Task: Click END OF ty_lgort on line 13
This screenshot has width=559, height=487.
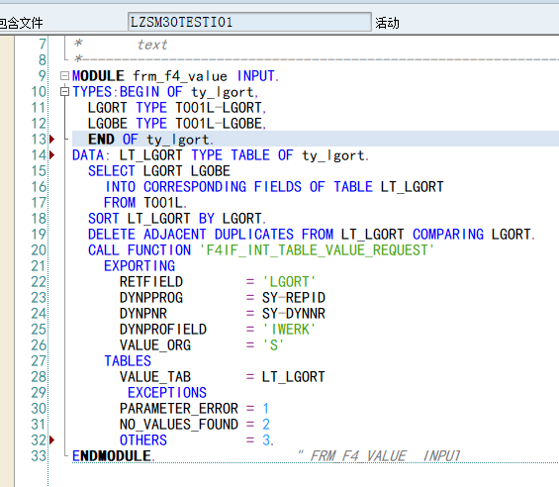Action: (x=150, y=140)
